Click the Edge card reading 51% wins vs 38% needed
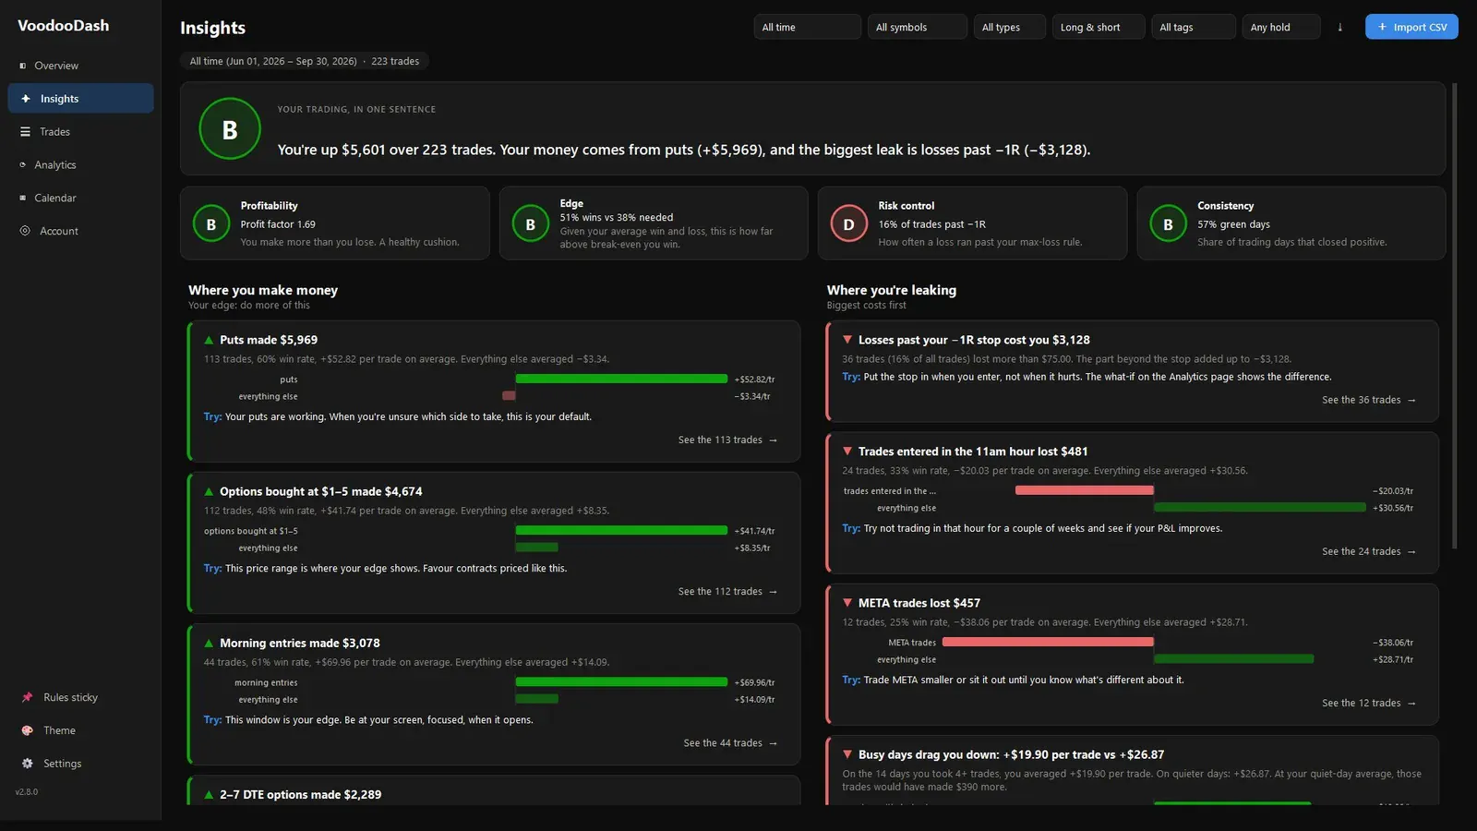The image size is (1477, 831). click(x=654, y=223)
